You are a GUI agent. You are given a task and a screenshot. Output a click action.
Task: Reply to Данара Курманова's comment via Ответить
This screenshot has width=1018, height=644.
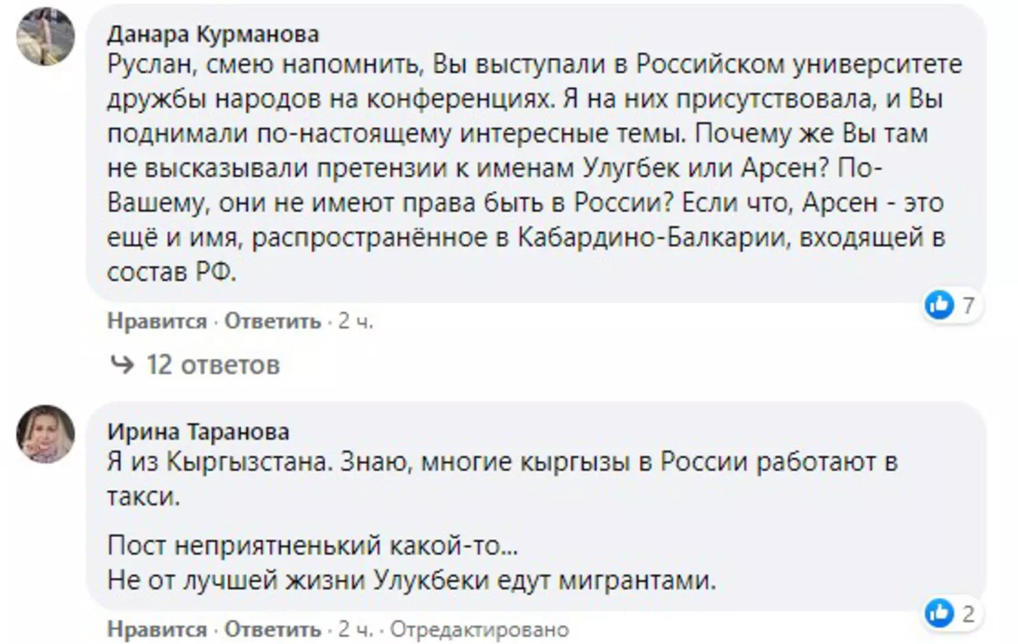point(272,321)
